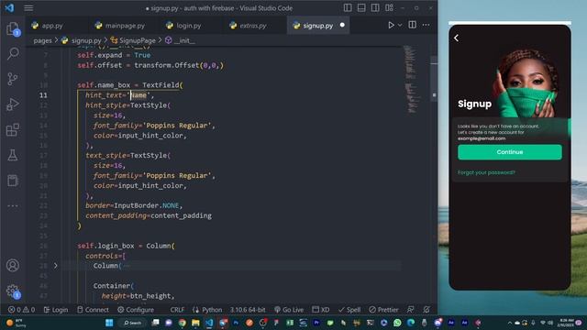Screen dimensions: 587x330
Task: Show hidden system tray icons chevron
Action: tap(509, 323)
